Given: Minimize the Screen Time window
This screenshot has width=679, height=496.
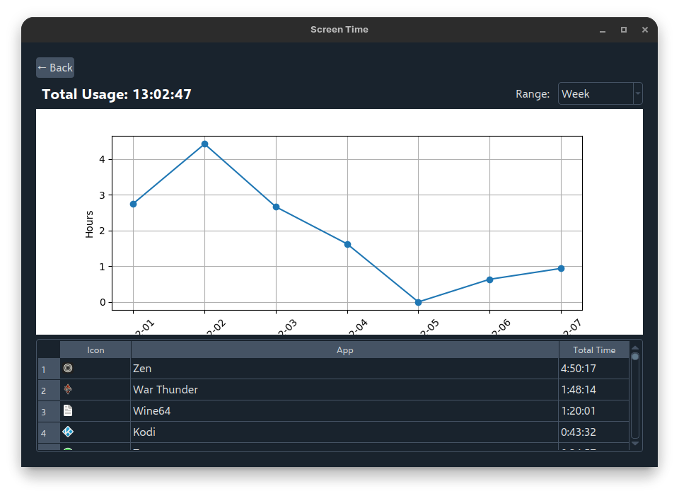Looking at the screenshot, I should click(603, 30).
